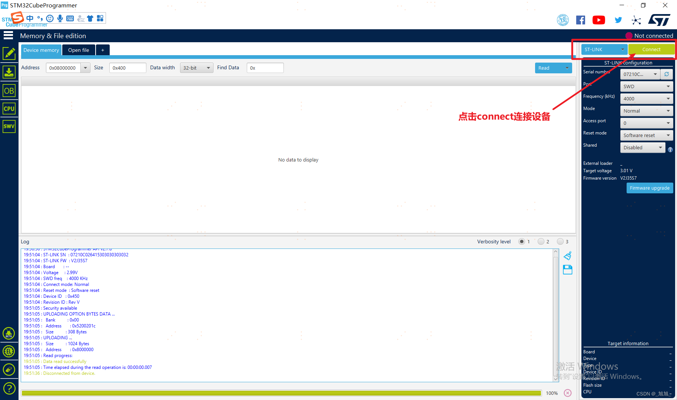The width and height of the screenshot is (677, 400).
Task: Click the green Connect button
Action: pyautogui.click(x=651, y=49)
